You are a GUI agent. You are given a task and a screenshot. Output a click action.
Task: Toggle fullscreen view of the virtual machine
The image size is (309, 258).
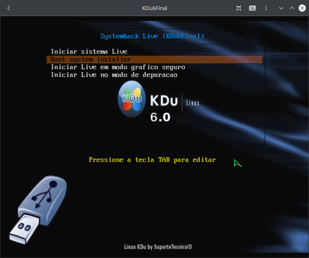pos(239,8)
